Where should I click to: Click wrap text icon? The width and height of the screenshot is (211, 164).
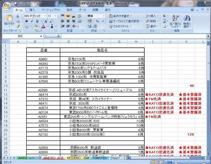coord(79,16)
